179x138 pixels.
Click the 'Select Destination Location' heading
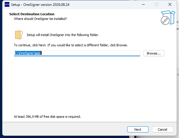click(32, 14)
